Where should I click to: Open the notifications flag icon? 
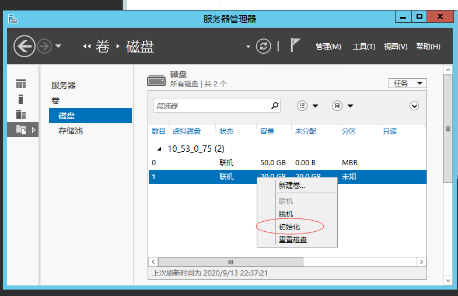click(x=295, y=45)
